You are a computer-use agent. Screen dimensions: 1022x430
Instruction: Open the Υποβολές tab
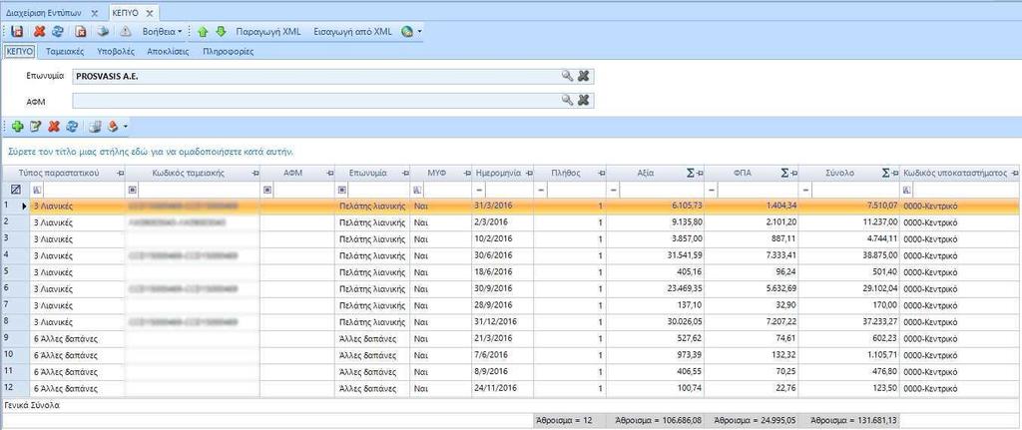pyautogui.click(x=116, y=51)
